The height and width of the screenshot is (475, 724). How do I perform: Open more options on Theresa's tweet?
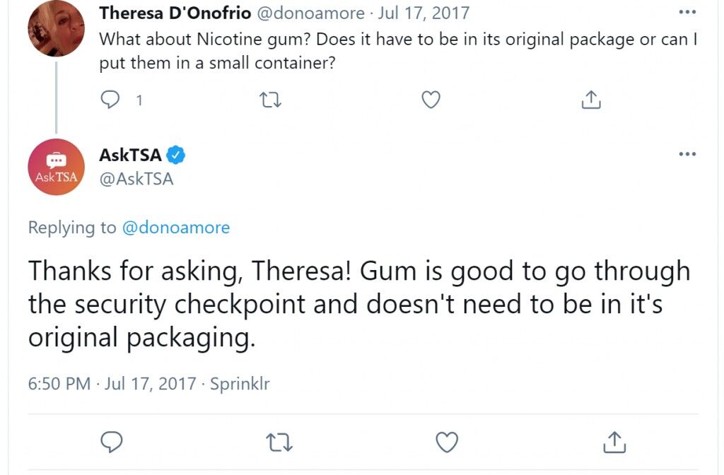pos(687,12)
